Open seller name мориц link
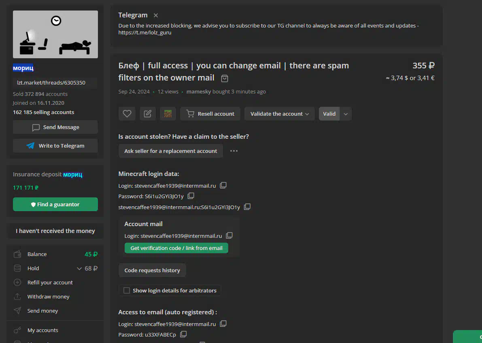The width and height of the screenshot is (482, 343). [23, 68]
